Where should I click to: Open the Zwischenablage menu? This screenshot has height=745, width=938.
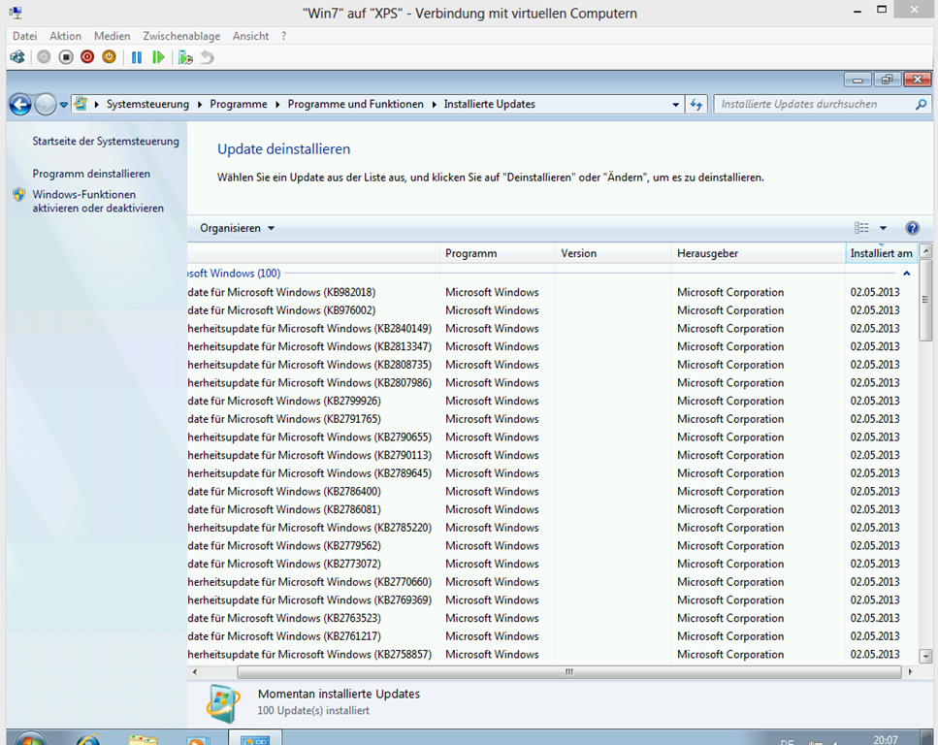(181, 36)
